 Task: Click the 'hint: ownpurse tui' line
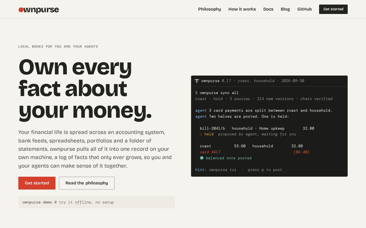(x=239, y=170)
